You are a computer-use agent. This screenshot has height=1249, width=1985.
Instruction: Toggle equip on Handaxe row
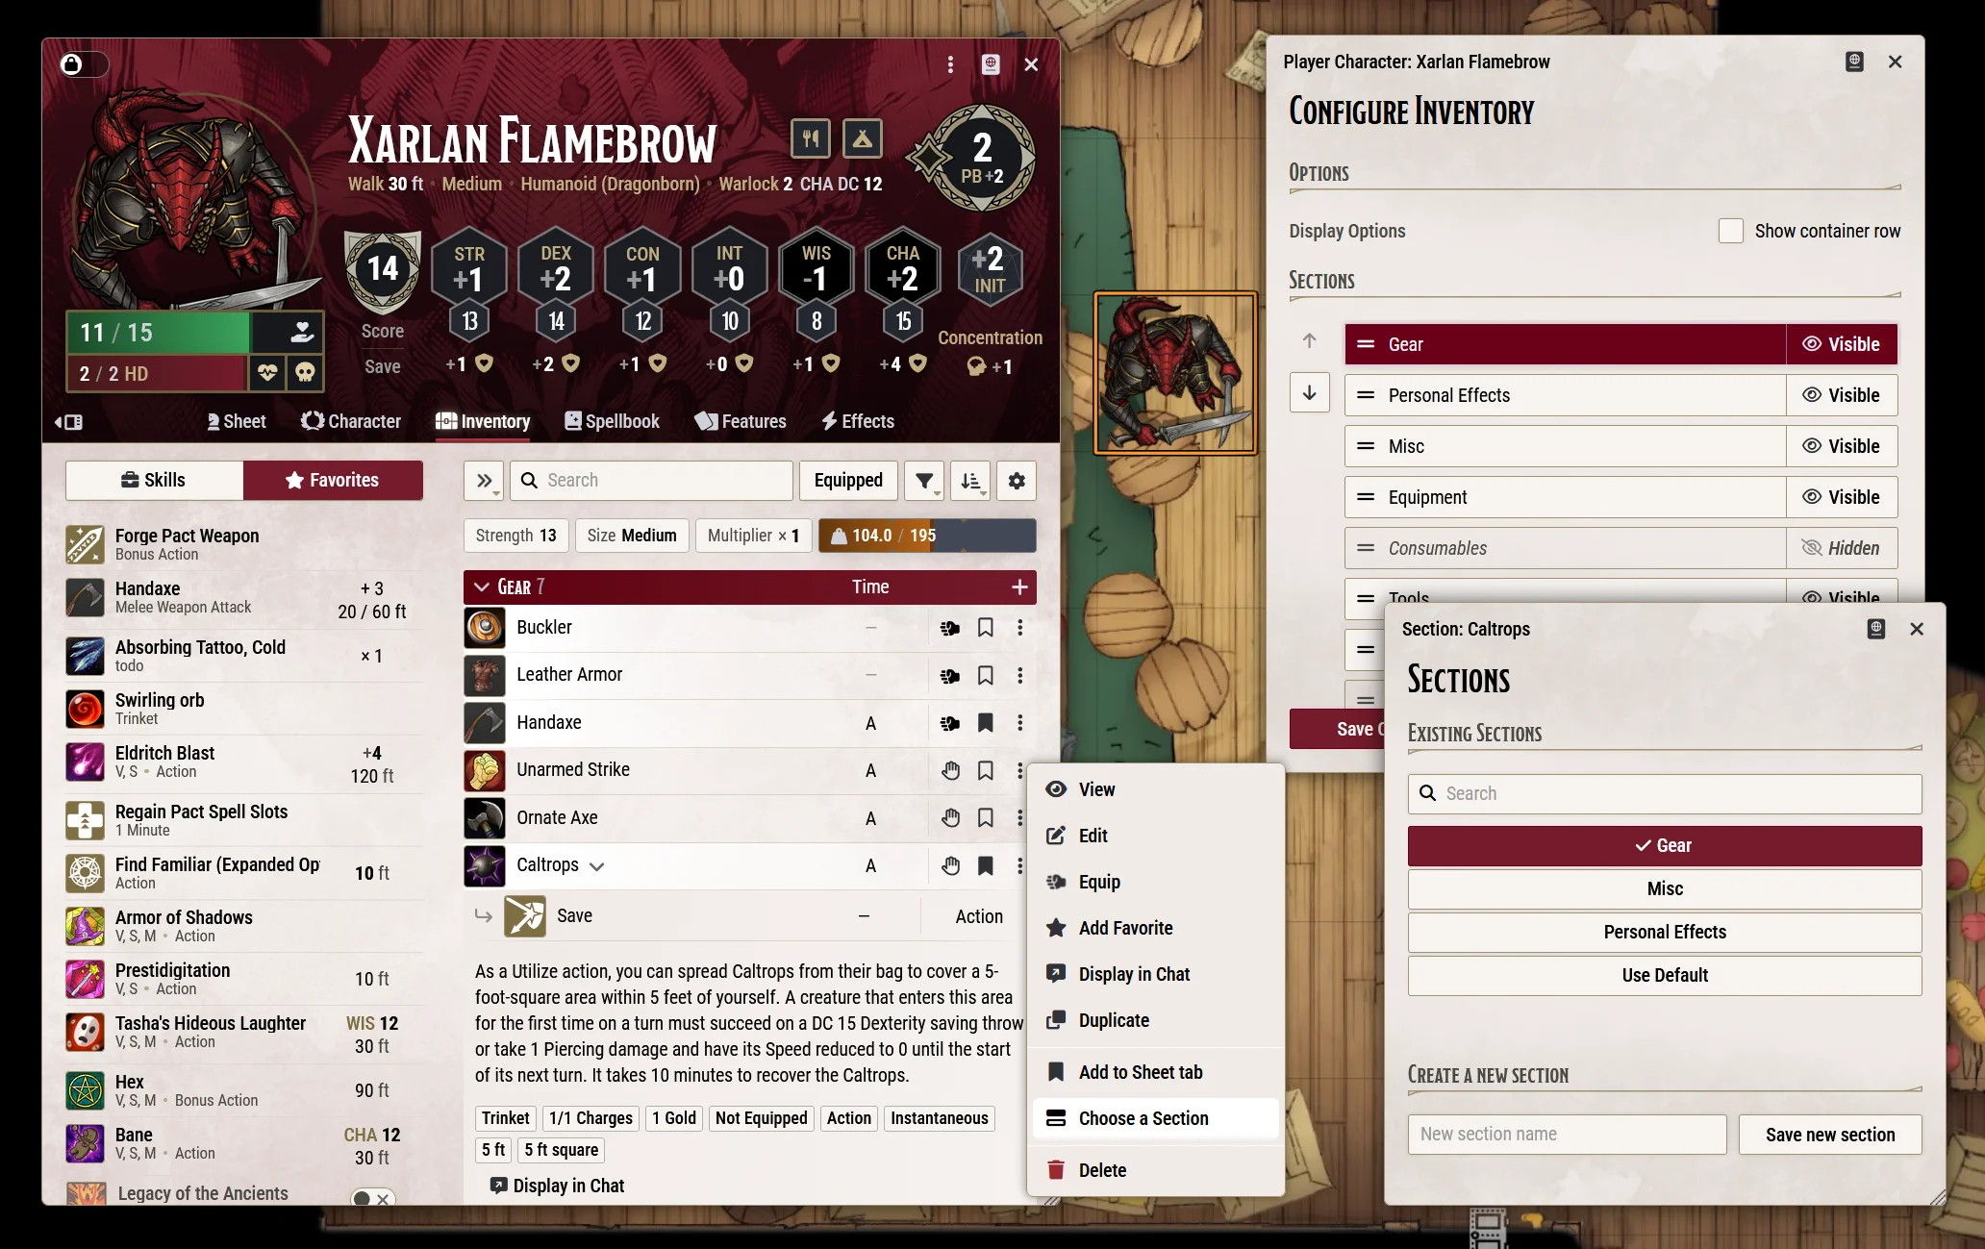(950, 723)
